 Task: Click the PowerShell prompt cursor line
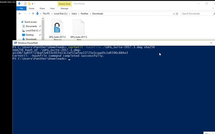41,59
